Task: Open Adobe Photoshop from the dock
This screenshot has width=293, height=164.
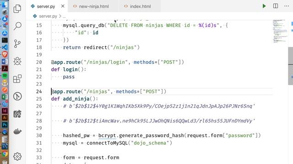Action: tap(5, 125)
